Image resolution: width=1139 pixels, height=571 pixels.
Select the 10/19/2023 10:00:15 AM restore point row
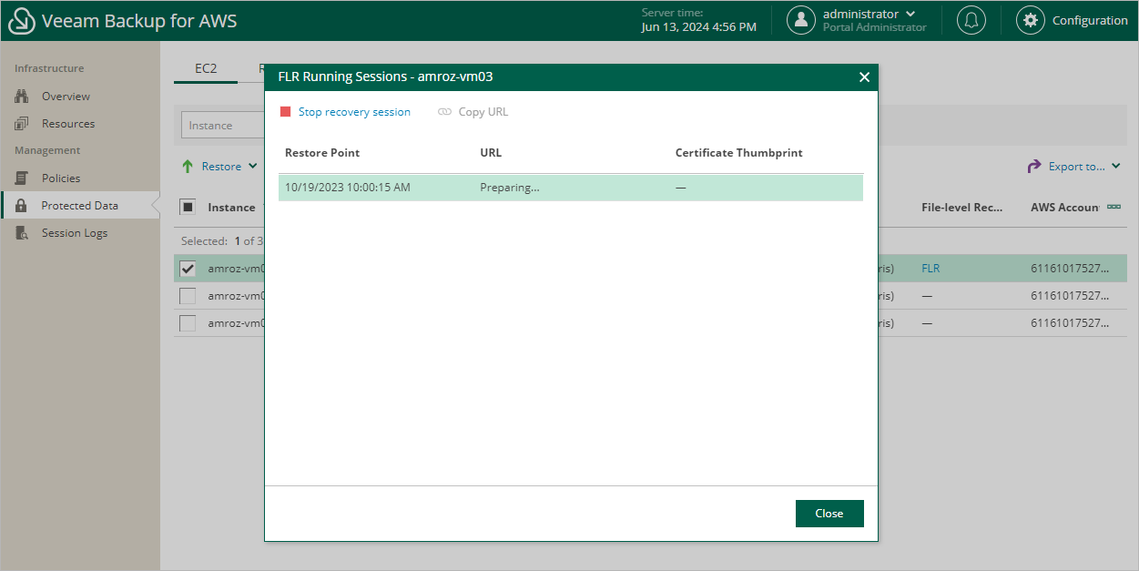(571, 188)
